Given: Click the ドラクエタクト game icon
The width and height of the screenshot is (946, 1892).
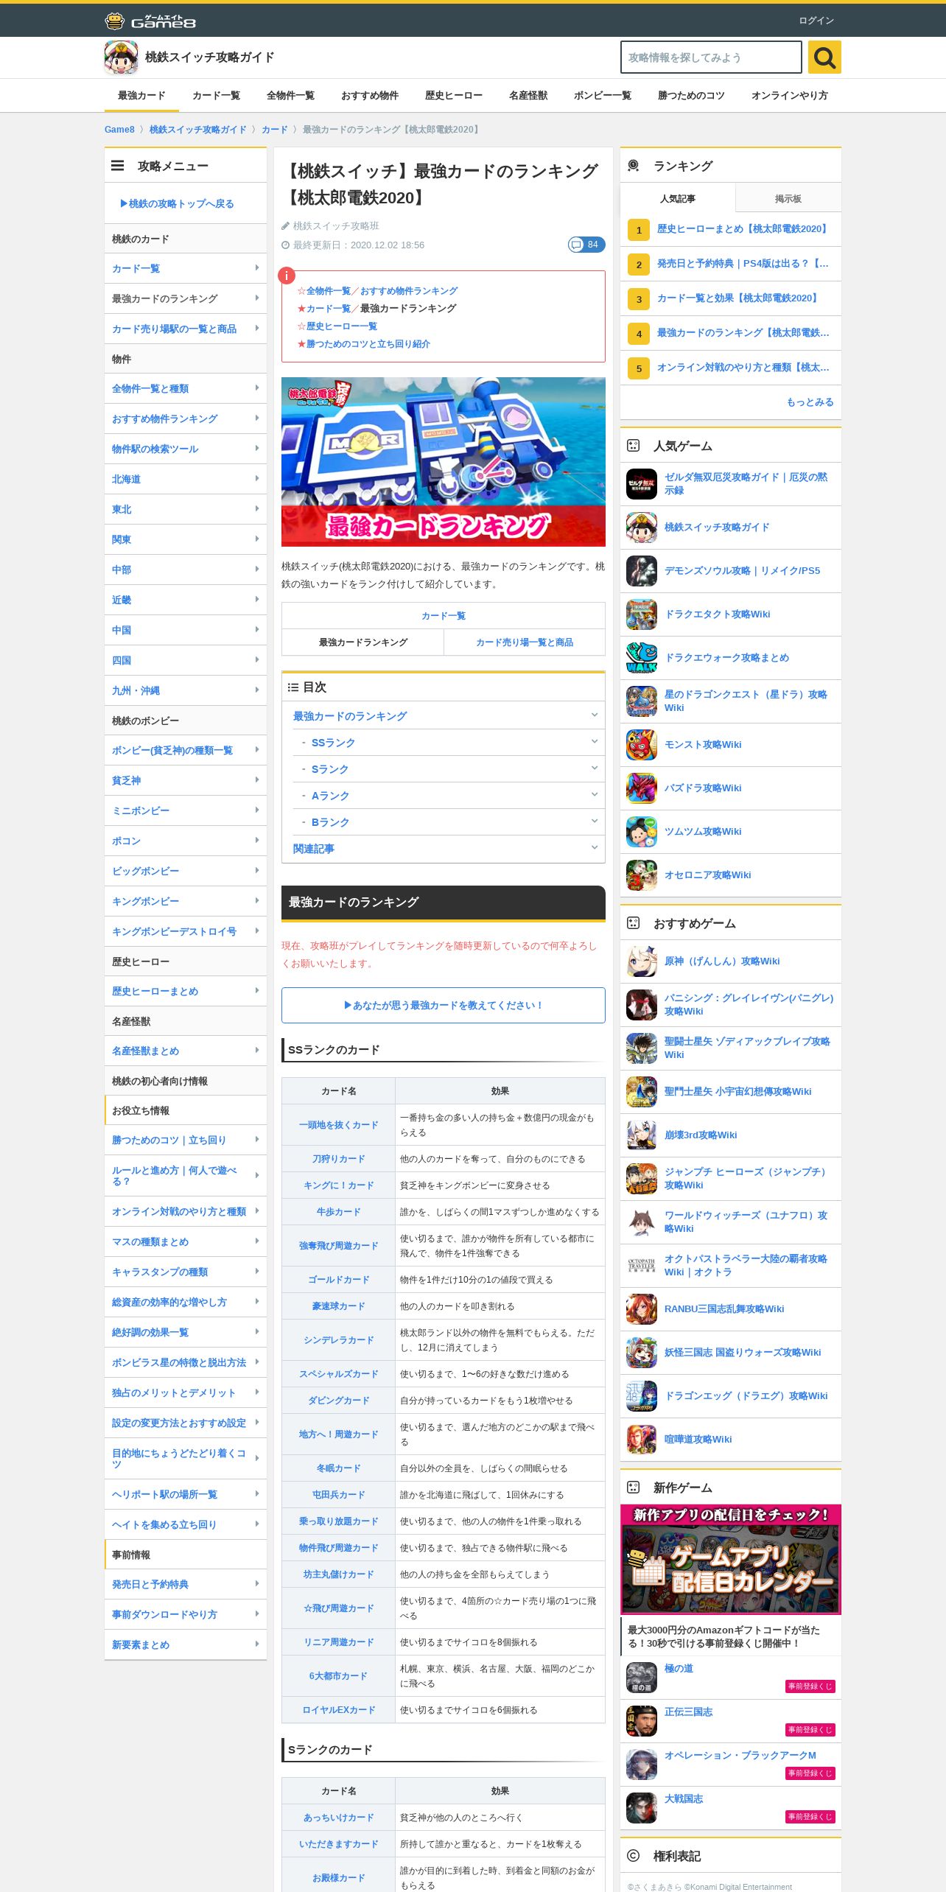Looking at the screenshot, I should click(x=642, y=614).
